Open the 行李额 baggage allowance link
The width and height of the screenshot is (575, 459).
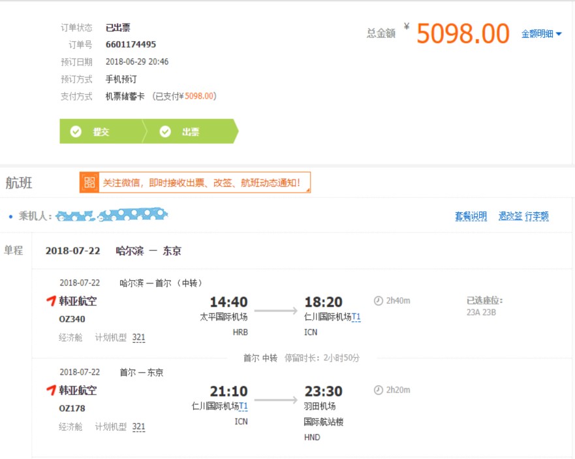tap(536, 217)
